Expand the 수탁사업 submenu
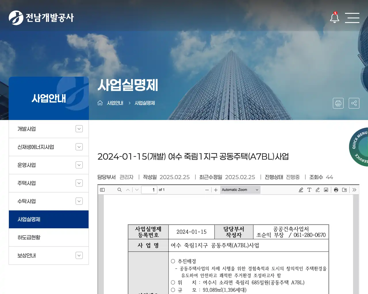The image size is (368, 294). 79,201
